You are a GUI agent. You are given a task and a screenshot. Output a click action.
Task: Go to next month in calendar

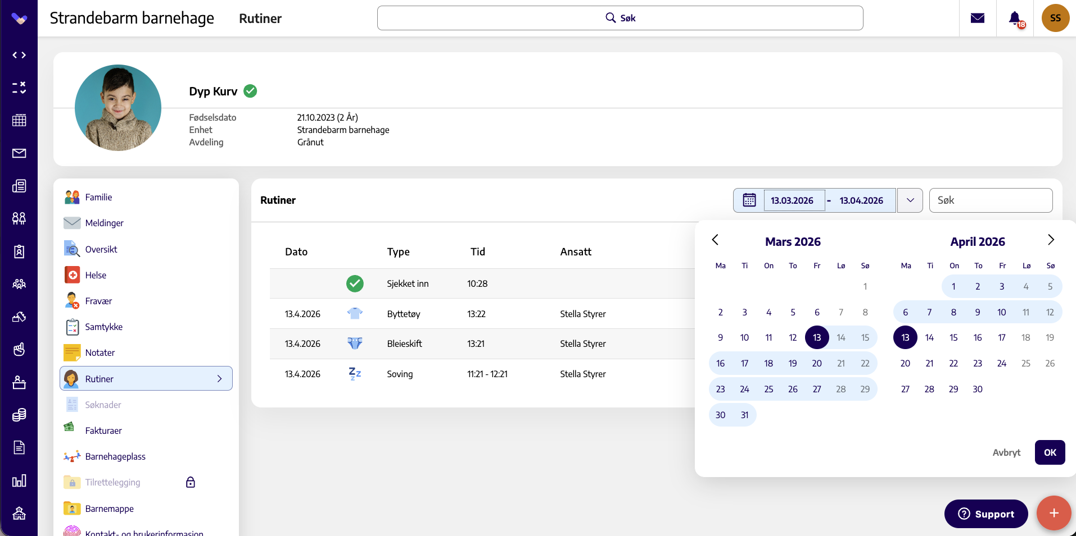(x=1051, y=240)
